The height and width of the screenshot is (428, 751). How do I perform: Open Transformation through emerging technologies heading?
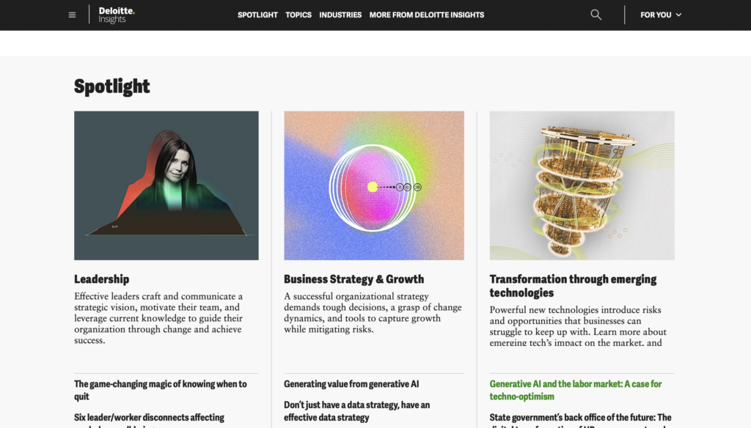click(573, 286)
